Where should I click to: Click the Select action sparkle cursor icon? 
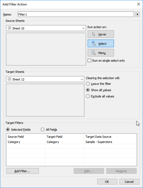coord(93,43)
